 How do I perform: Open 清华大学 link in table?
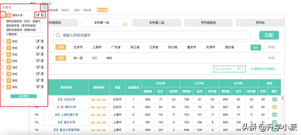coord(66,107)
